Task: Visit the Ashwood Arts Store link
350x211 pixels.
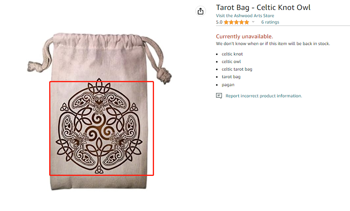Action: click(254, 16)
